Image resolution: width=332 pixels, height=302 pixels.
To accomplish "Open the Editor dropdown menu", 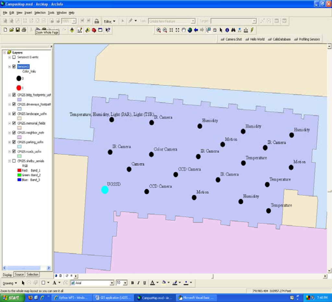I will (110, 21).
